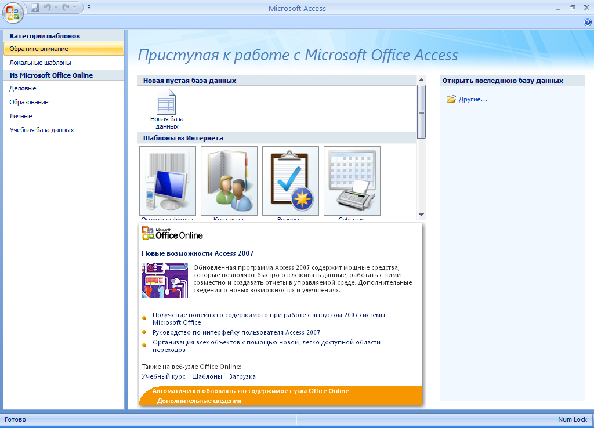The height and width of the screenshot is (428, 594).
Task: Open Дополнительные сведения in the orange bar
Action: tap(200, 401)
